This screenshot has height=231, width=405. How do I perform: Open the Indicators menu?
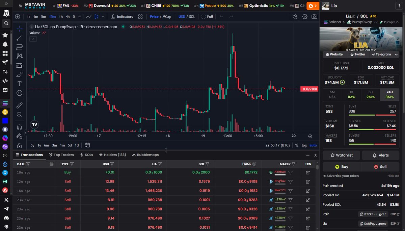point(122,16)
